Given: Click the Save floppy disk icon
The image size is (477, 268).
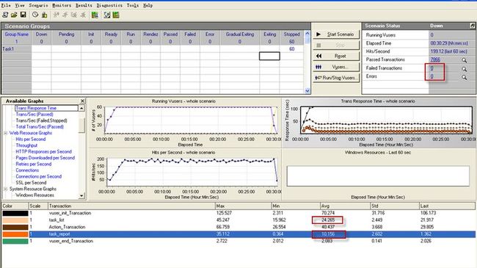Looking at the screenshot, I should point(23,15).
